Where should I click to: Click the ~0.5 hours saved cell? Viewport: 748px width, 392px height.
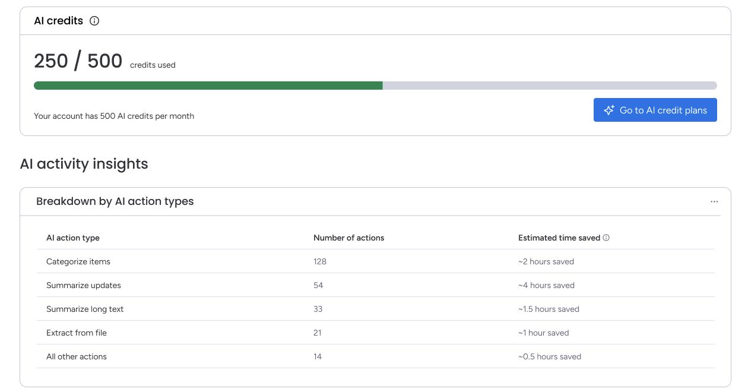[x=550, y=356]
